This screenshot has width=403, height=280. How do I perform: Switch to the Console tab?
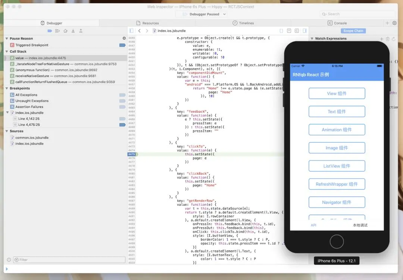(337, 23)
